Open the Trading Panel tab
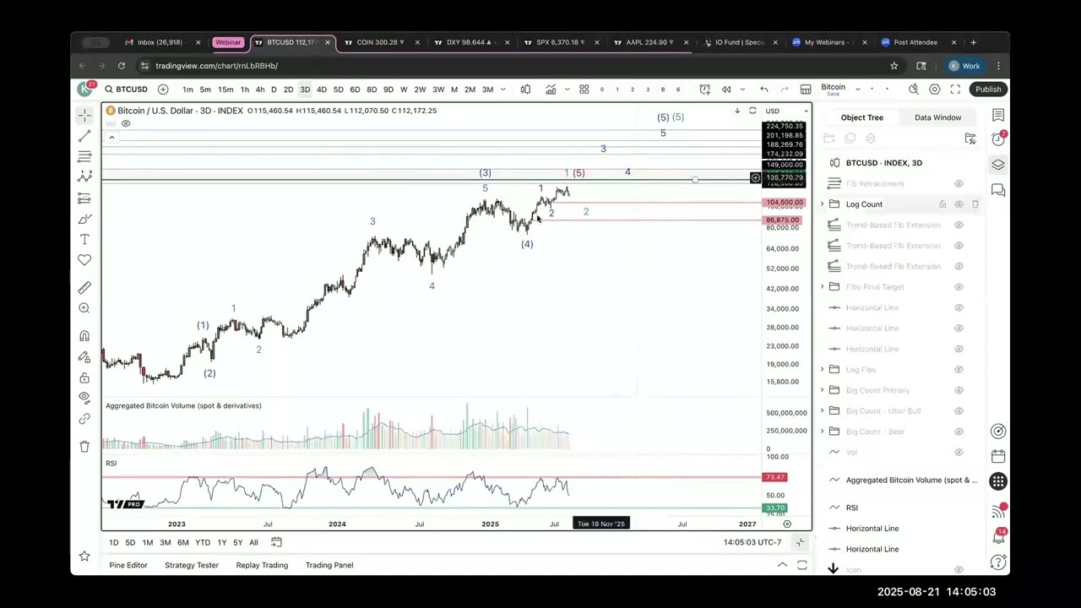Image resolution: width=1081 pixels, height=608 pixels. click(329, 565)
